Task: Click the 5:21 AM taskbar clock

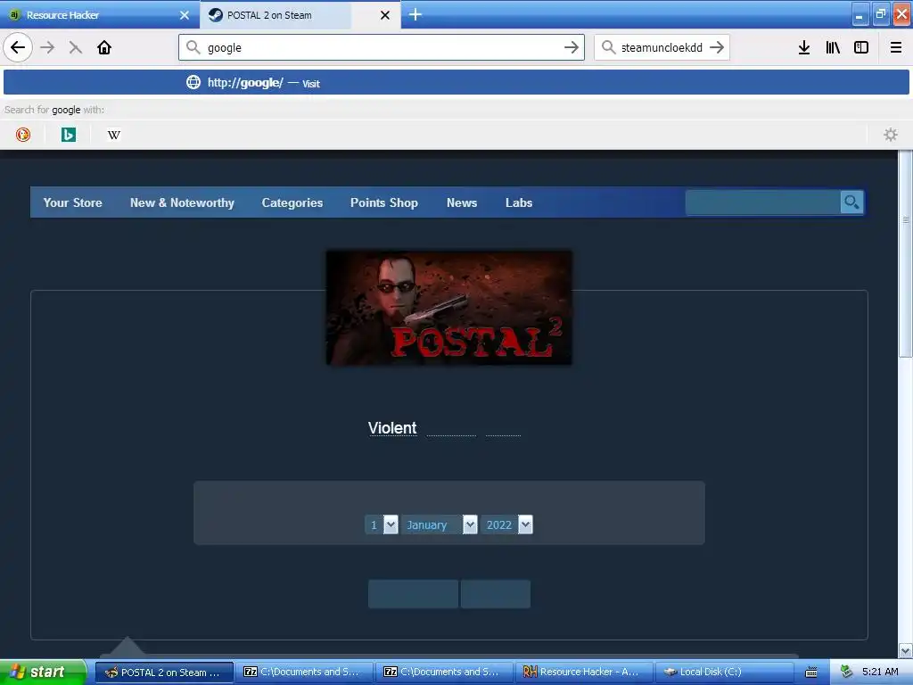Action: [880, 672]
